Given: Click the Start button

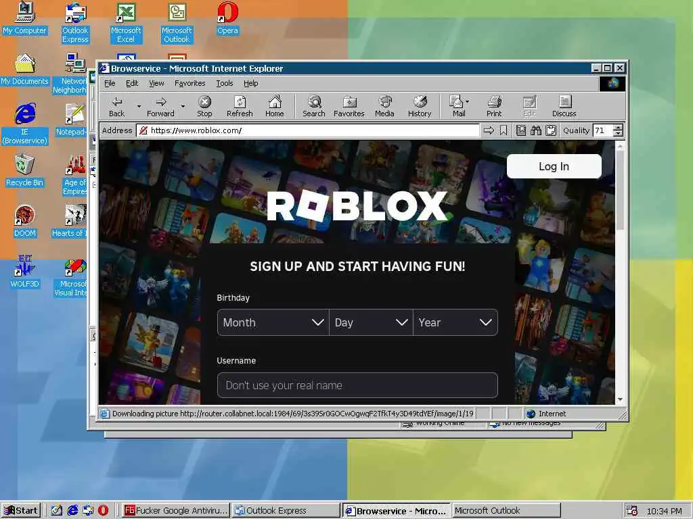Looking at the screenshot, I should pyautogui.click(x=21, y=511).
